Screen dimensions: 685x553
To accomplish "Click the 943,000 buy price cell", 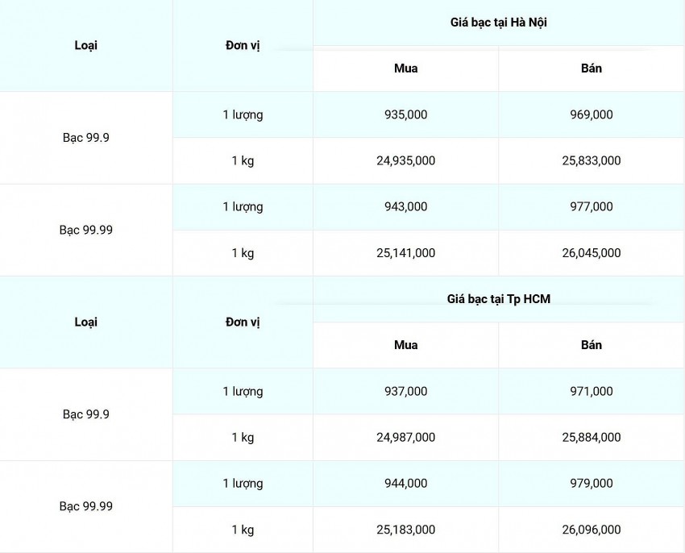I will click(x=406, y=207).
